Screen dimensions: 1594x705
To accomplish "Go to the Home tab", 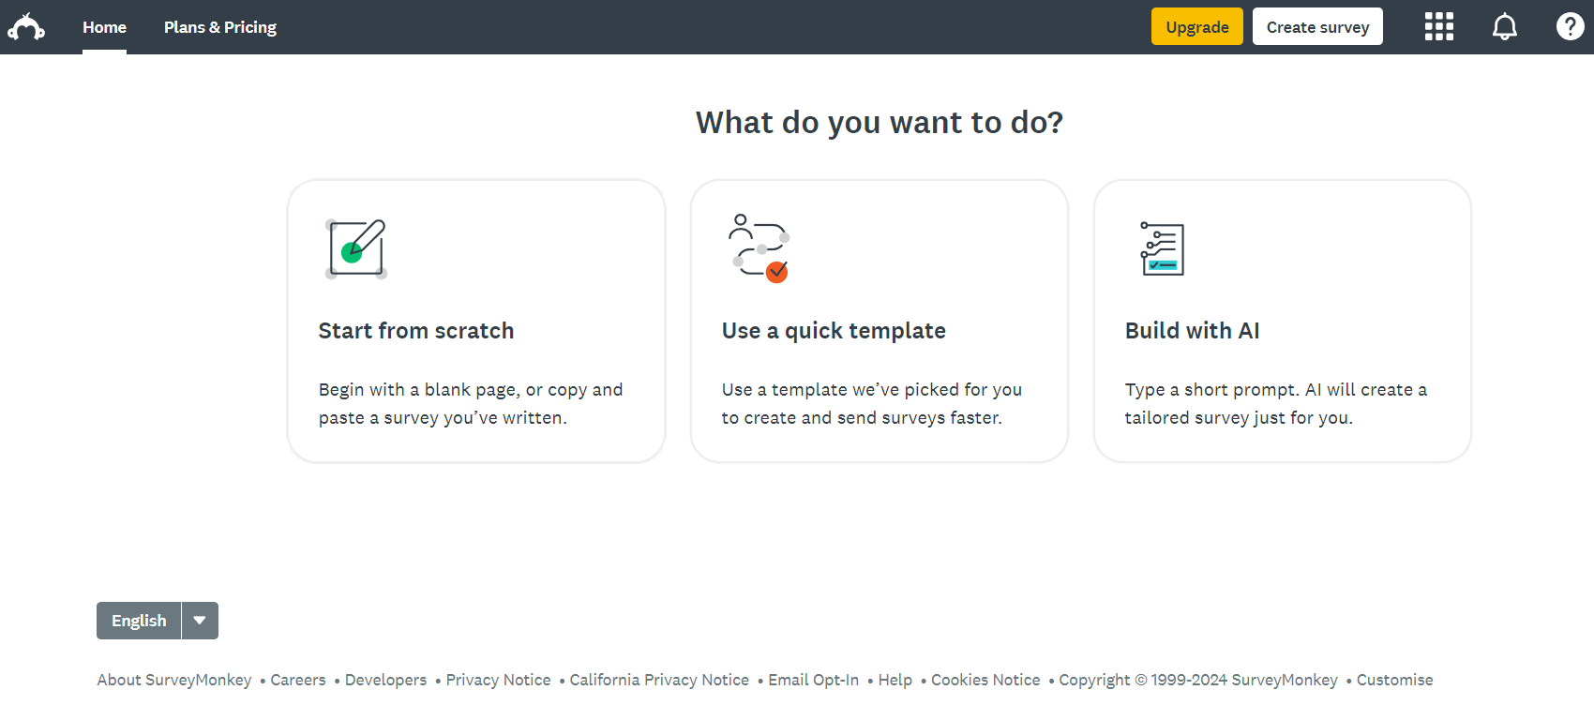I will [x=104, y=27].
